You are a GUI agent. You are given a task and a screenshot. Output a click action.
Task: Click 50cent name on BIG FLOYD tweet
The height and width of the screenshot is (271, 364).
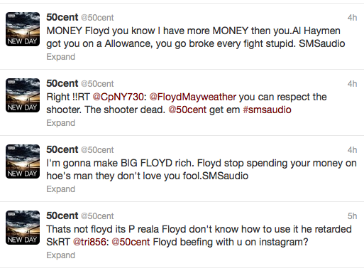(62, 149)
